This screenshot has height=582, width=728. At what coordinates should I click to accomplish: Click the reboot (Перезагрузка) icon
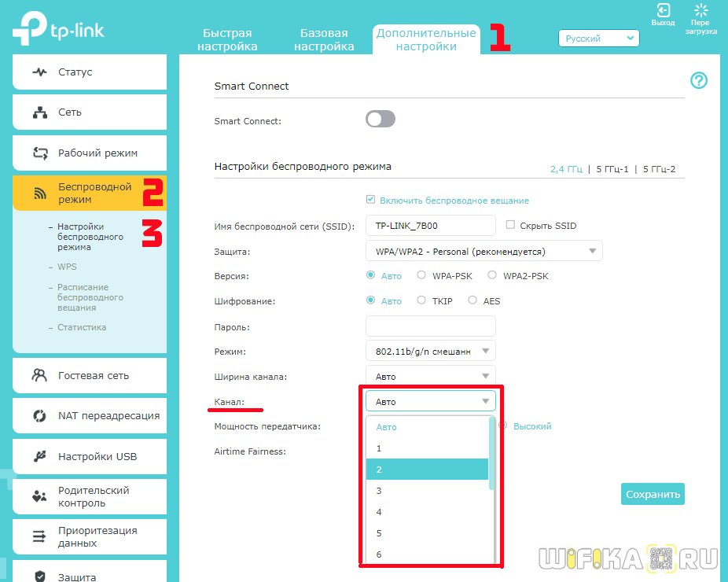click(700, 10)
